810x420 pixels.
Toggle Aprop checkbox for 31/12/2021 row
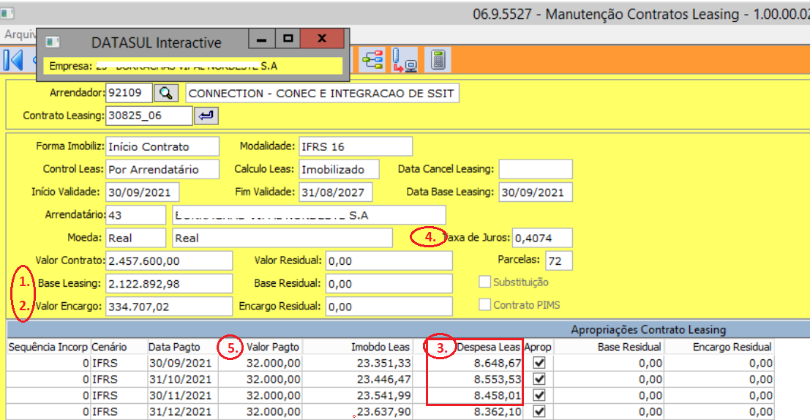(539, 412)
